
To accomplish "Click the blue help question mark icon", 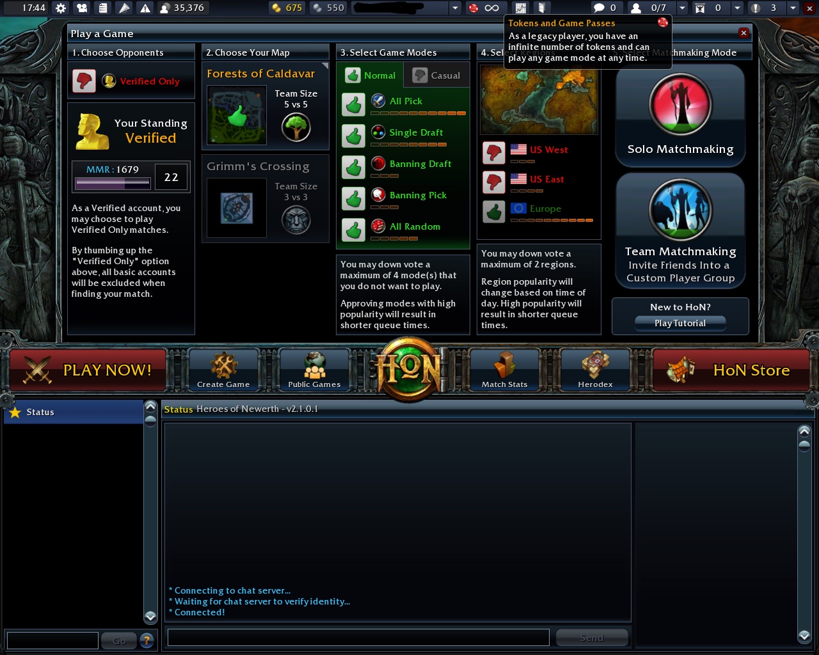I will pyautogui.click(x=147, y=640).
